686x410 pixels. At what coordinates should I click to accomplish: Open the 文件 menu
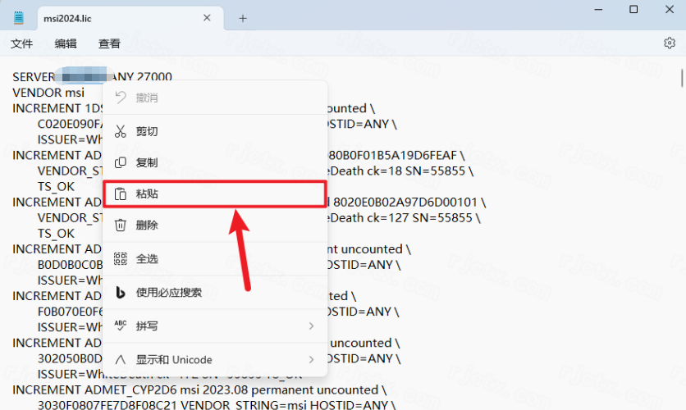[22, 43]
